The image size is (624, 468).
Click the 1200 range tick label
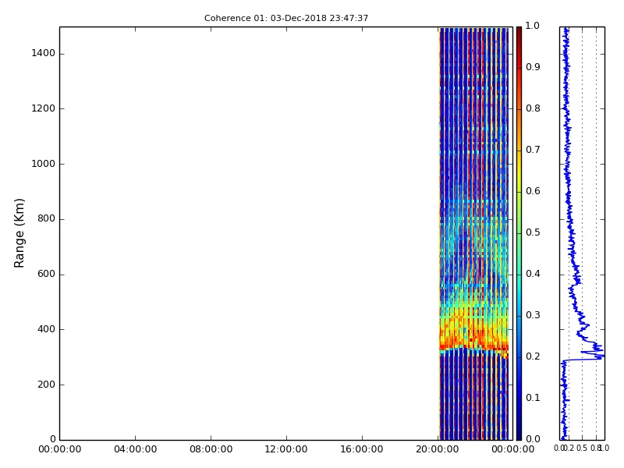coord(44,108)
